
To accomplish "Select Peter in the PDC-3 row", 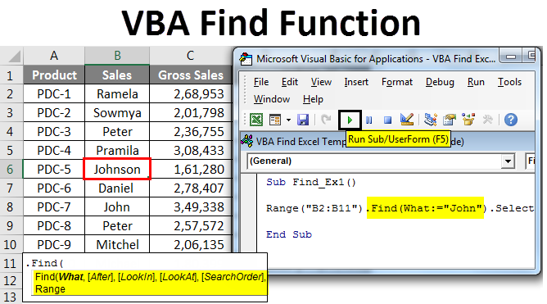I will 117,132.
